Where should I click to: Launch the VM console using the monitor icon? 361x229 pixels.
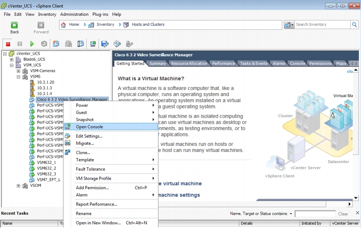(92, 43)
